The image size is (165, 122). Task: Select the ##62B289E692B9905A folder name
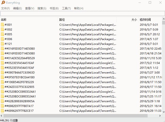pos(20,101)
